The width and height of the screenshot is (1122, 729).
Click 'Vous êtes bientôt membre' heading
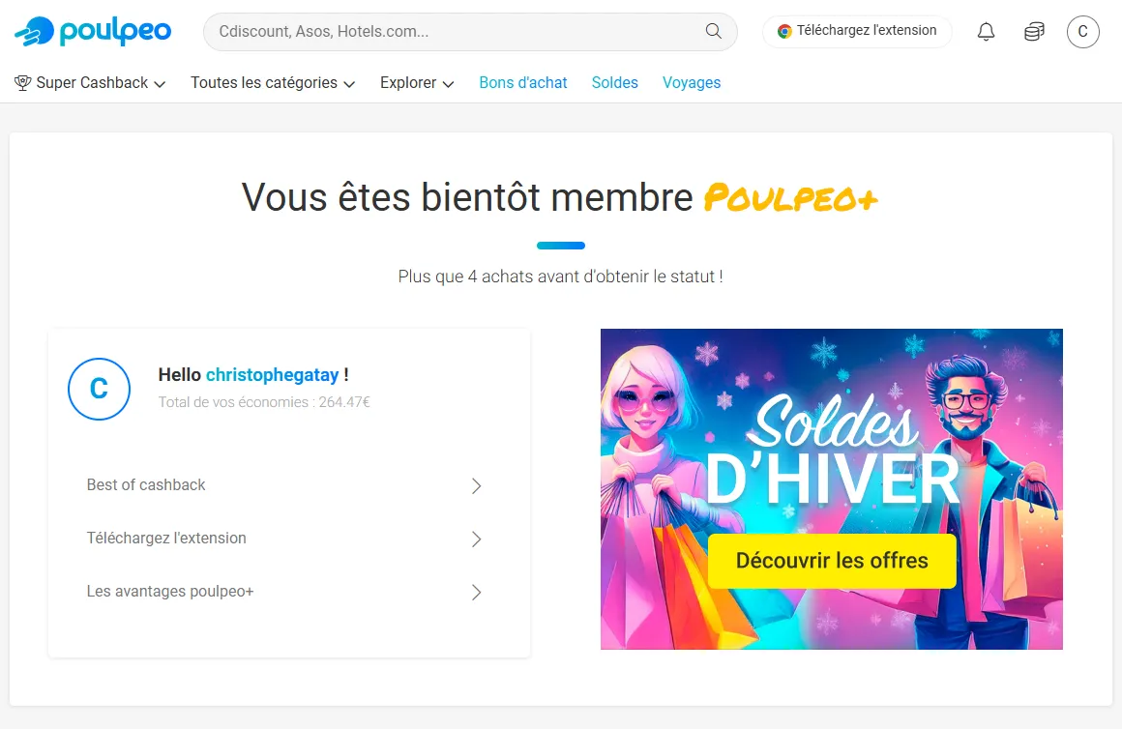click(x=467, y=197)
